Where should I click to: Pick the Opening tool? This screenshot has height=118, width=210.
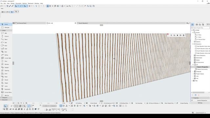pyautogui.click(x=6, y=70)
